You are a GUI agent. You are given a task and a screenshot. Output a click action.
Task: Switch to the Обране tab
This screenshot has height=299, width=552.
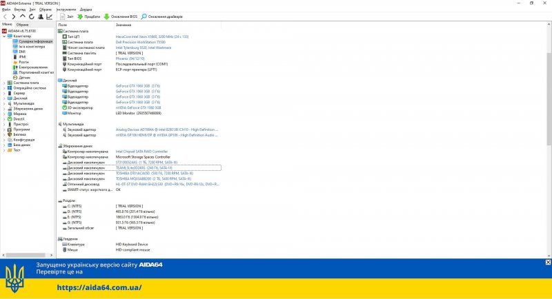coord(23,24)
